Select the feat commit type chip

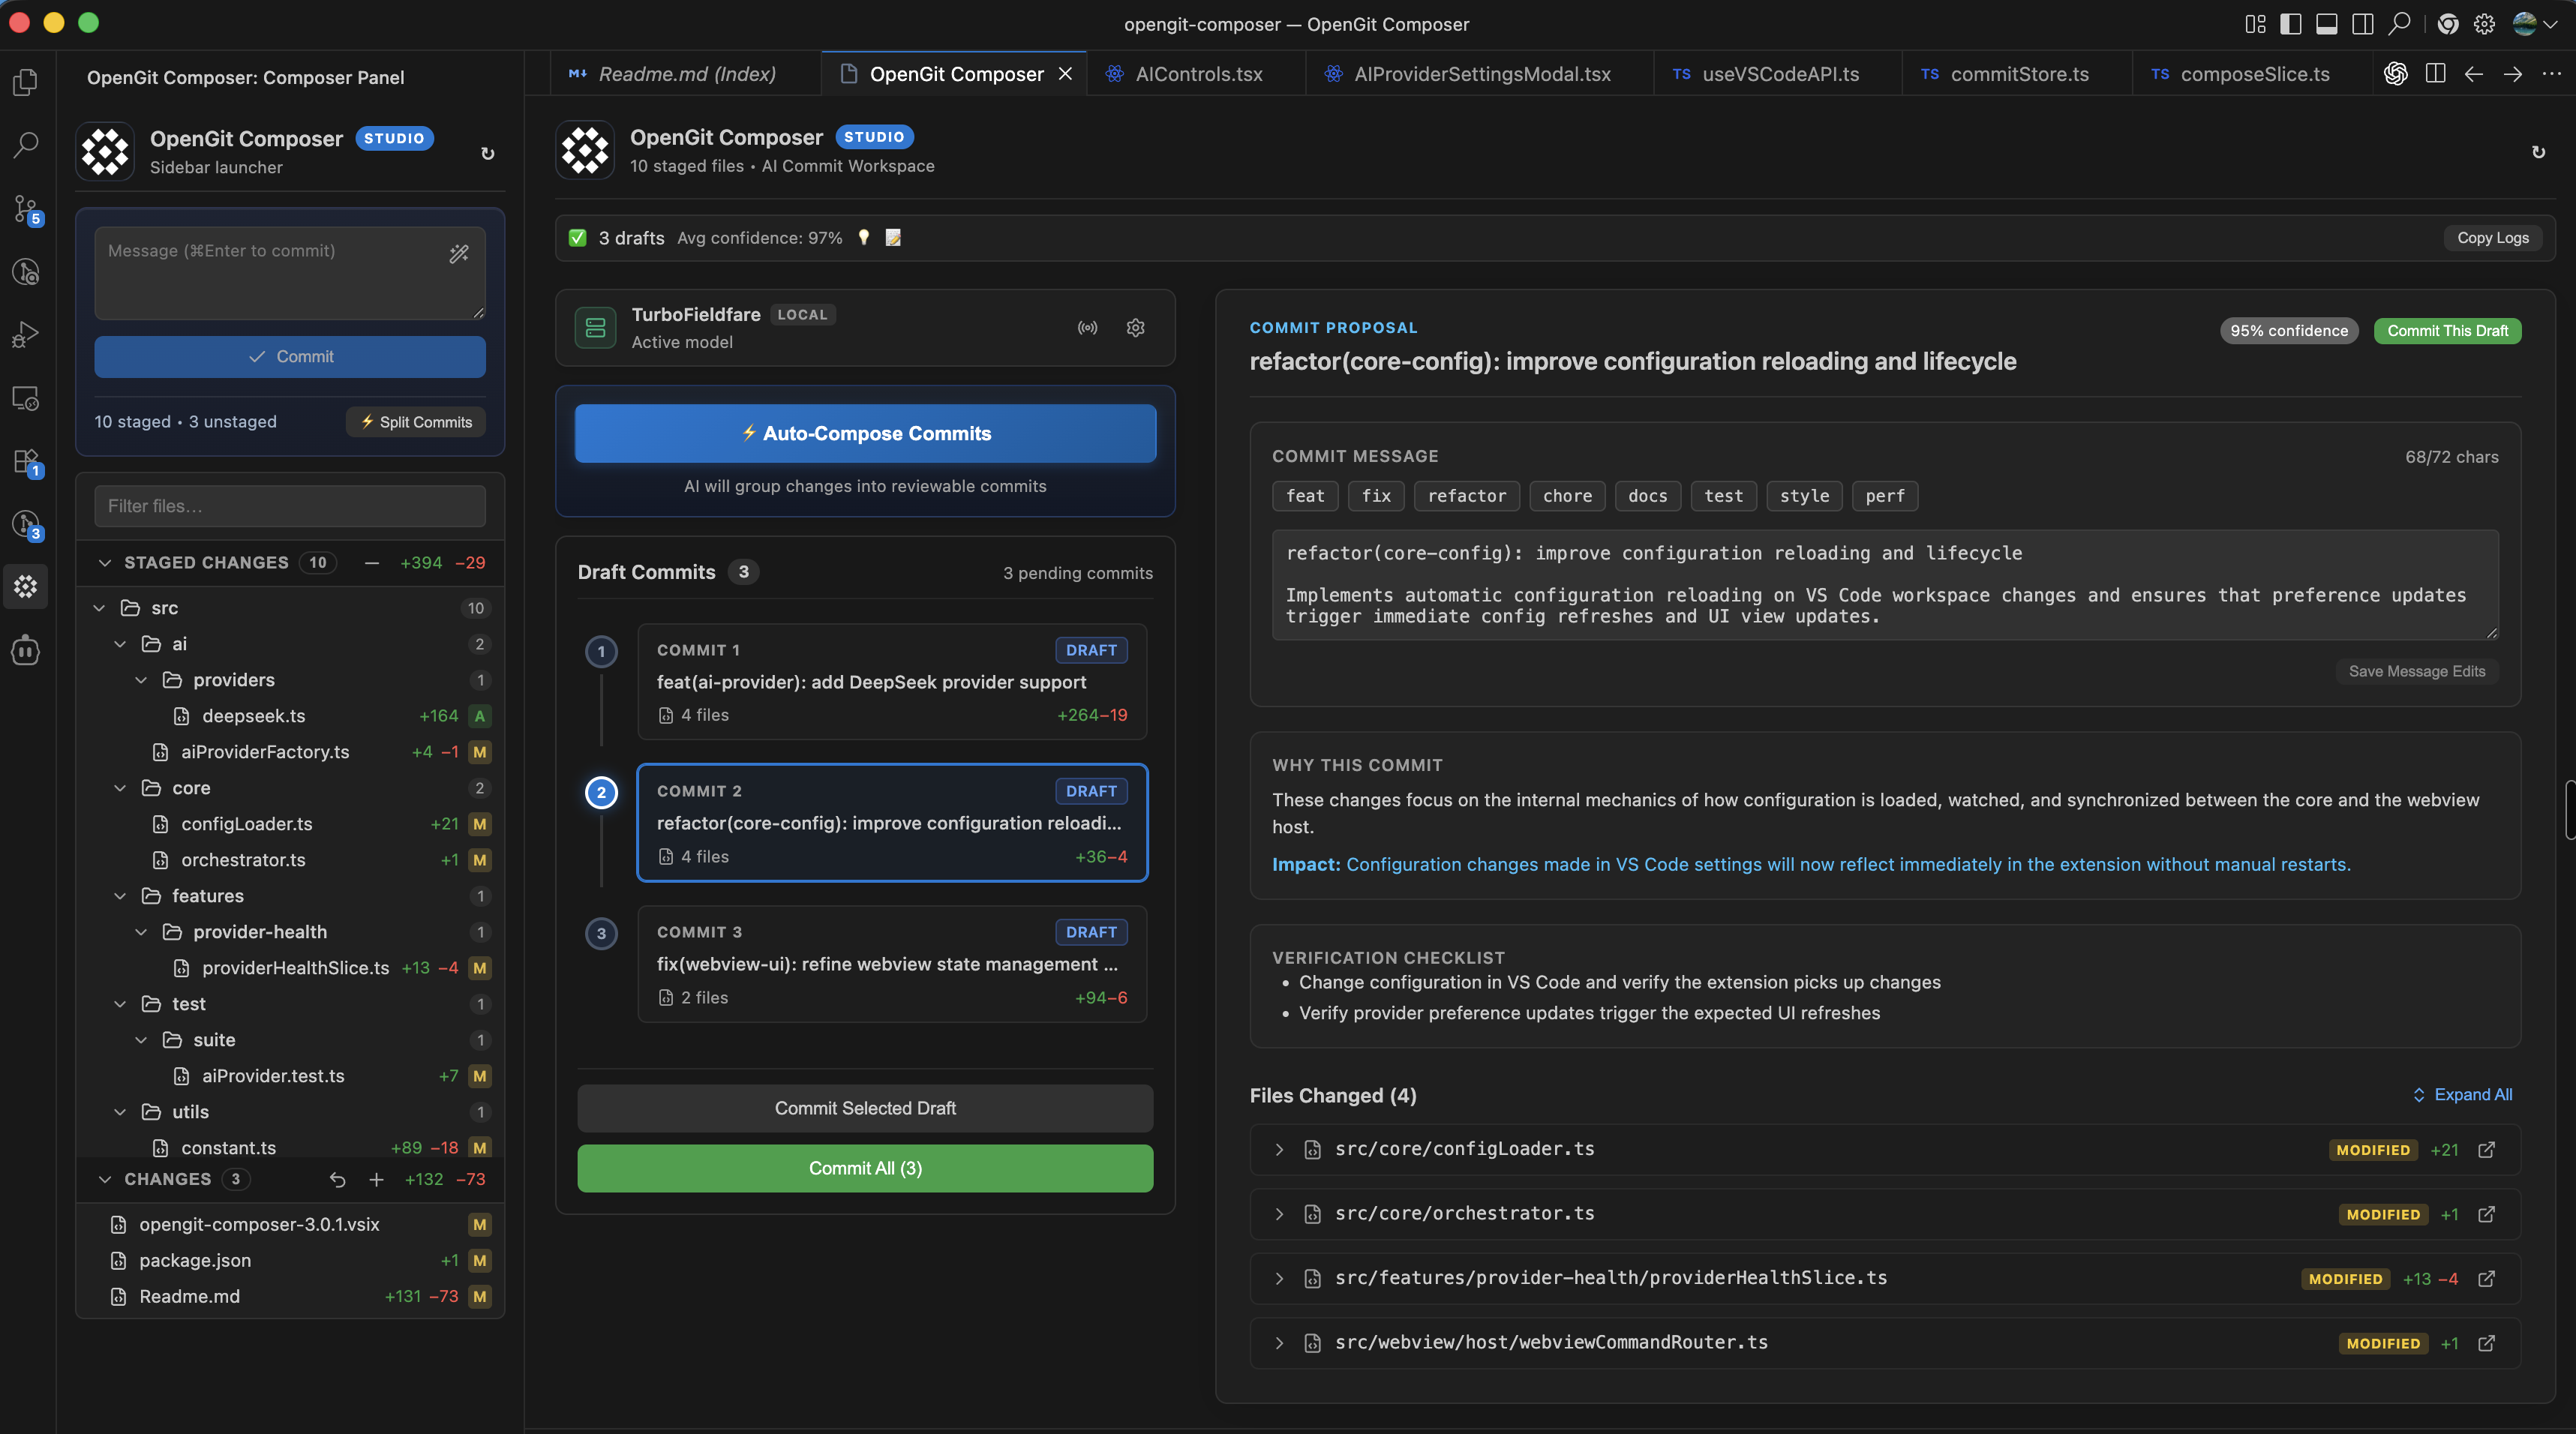[x=1305, y=496]
